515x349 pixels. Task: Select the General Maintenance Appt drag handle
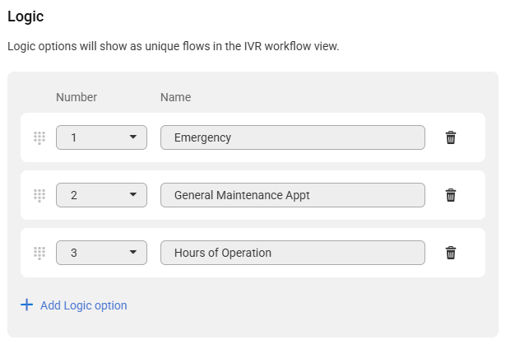pos(39,196)
